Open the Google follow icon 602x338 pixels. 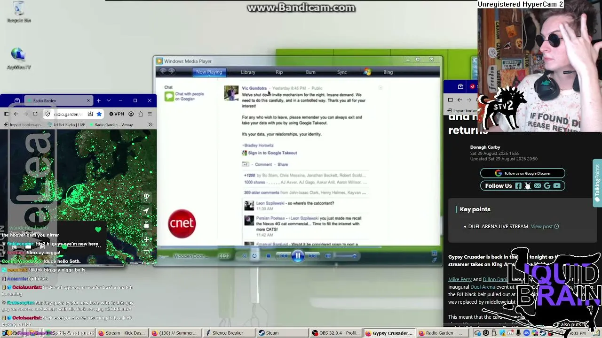click(547, 186)
